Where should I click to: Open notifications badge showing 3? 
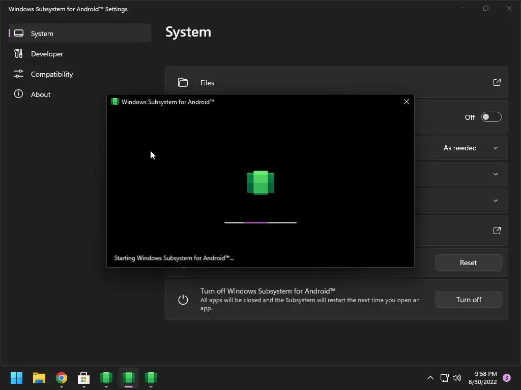coord(506,378)
